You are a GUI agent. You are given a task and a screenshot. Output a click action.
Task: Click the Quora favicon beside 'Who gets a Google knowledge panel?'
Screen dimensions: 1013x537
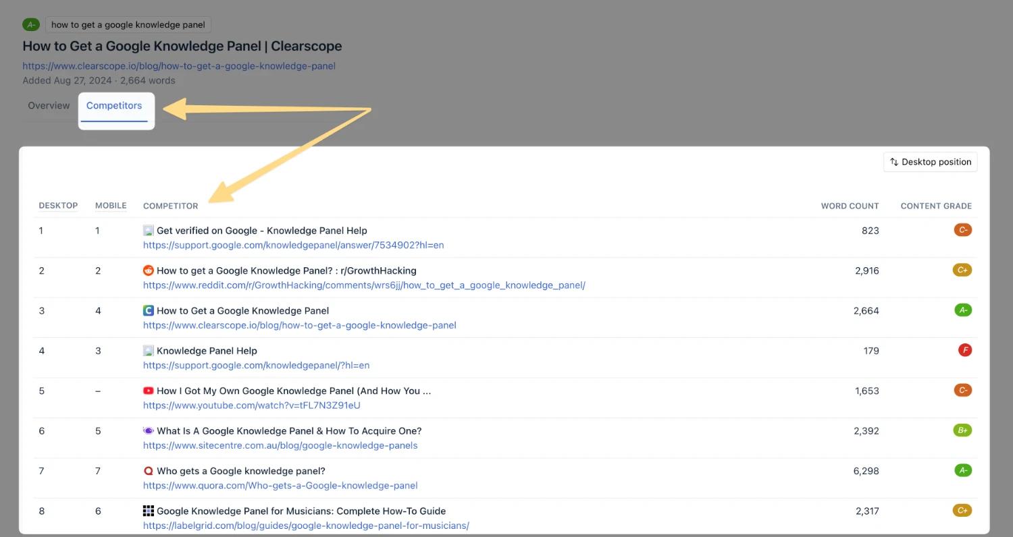tap(149, 471)
